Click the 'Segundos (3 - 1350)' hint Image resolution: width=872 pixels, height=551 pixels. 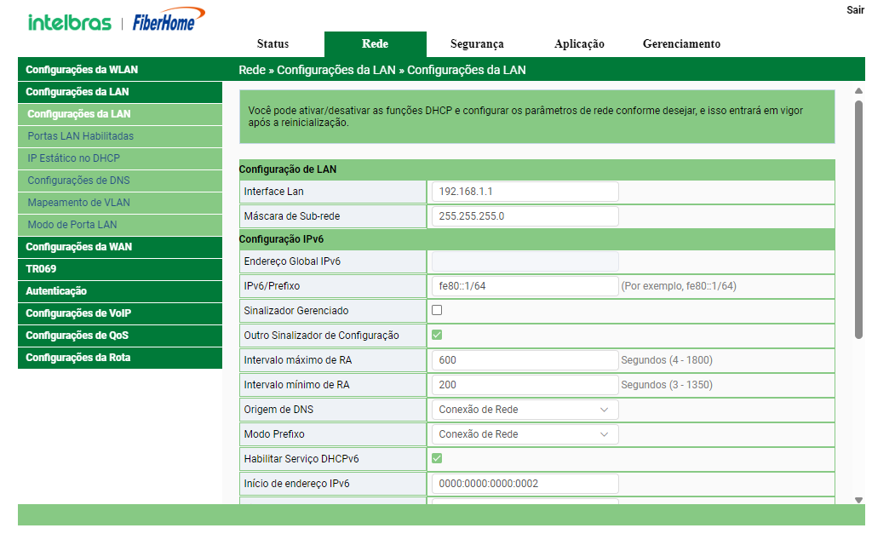pos(667,385)
